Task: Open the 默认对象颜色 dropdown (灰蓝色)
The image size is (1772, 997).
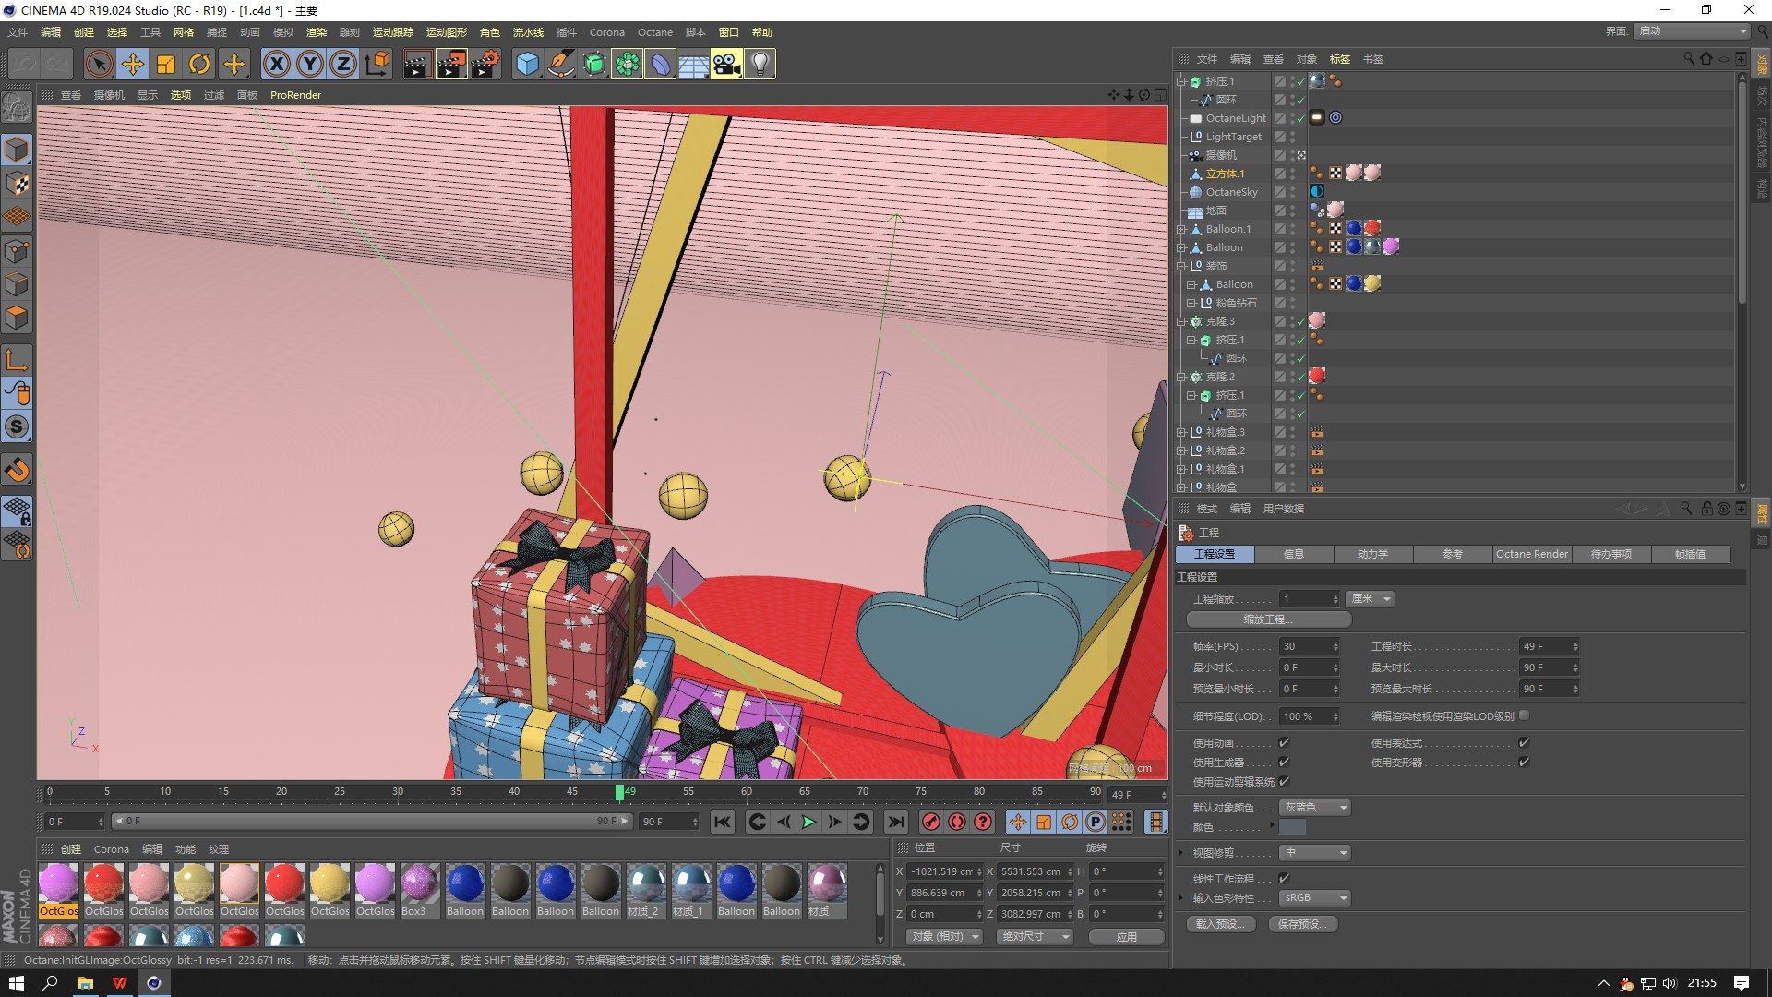Action: point(1315,807)
